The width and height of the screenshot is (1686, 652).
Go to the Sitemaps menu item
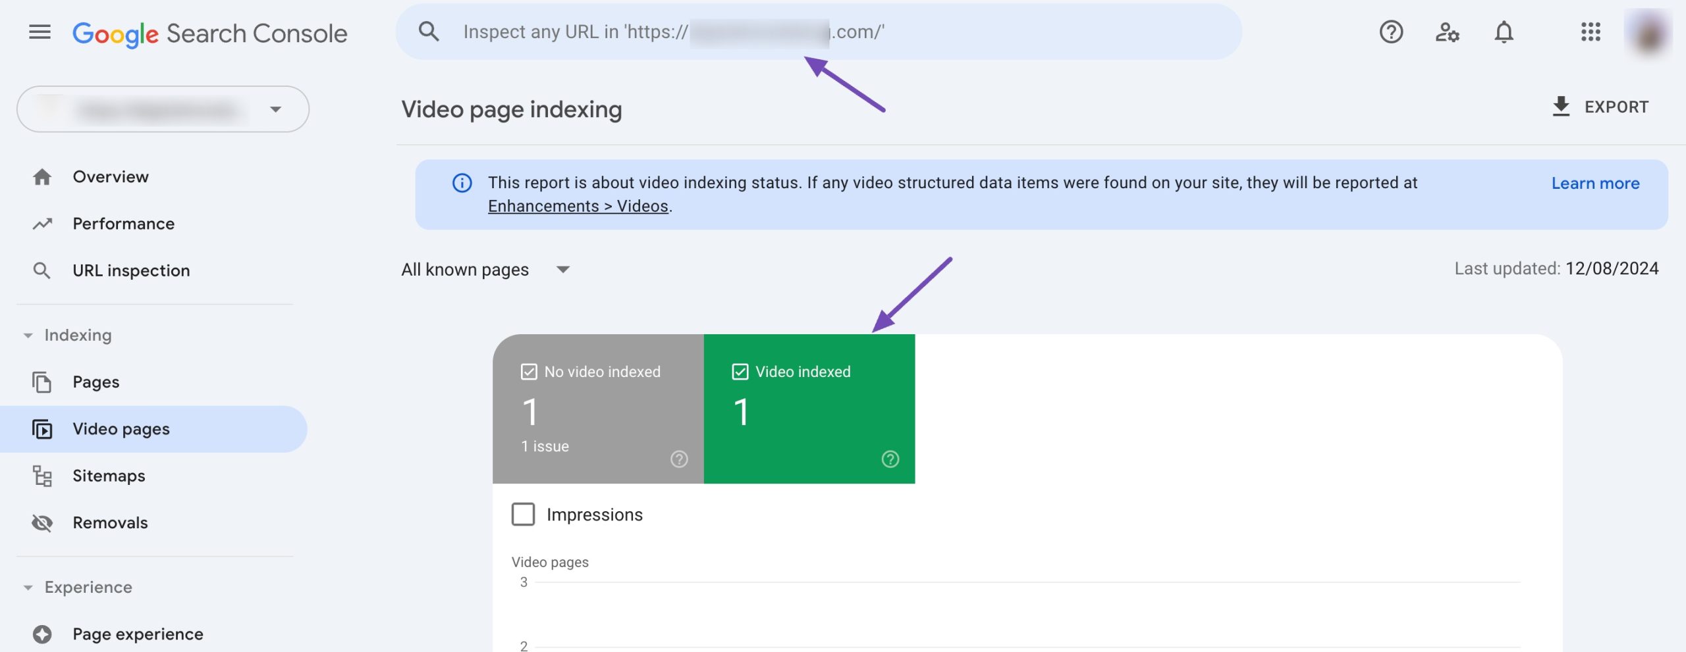[x=109, y=476]
